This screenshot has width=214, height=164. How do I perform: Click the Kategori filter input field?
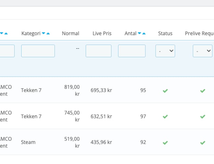[38, 51]
